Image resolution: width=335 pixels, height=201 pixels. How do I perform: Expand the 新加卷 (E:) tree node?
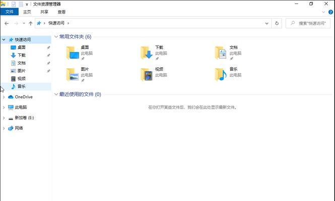pos(4,118)
